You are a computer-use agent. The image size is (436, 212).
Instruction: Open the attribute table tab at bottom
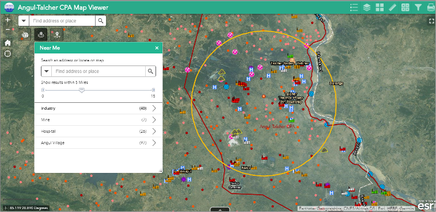(219, 210)
